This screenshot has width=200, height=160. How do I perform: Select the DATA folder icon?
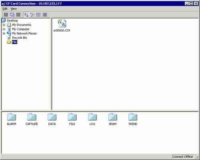[52, 119]
